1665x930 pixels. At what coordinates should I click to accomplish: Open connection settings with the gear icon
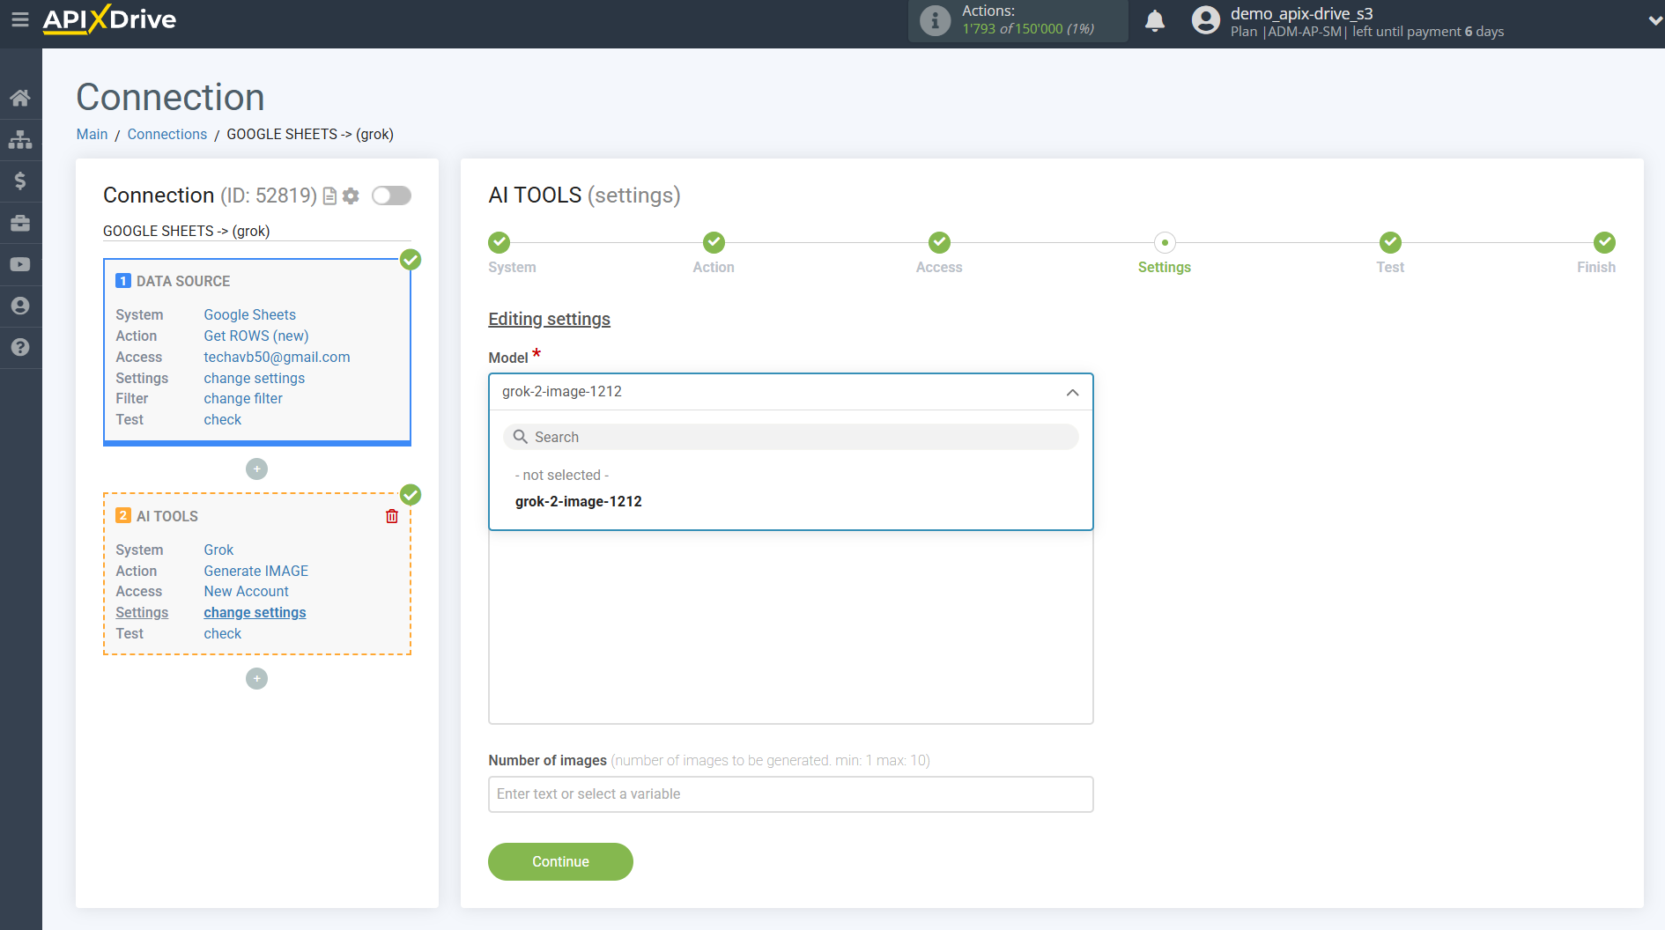(x=351, y=196)
